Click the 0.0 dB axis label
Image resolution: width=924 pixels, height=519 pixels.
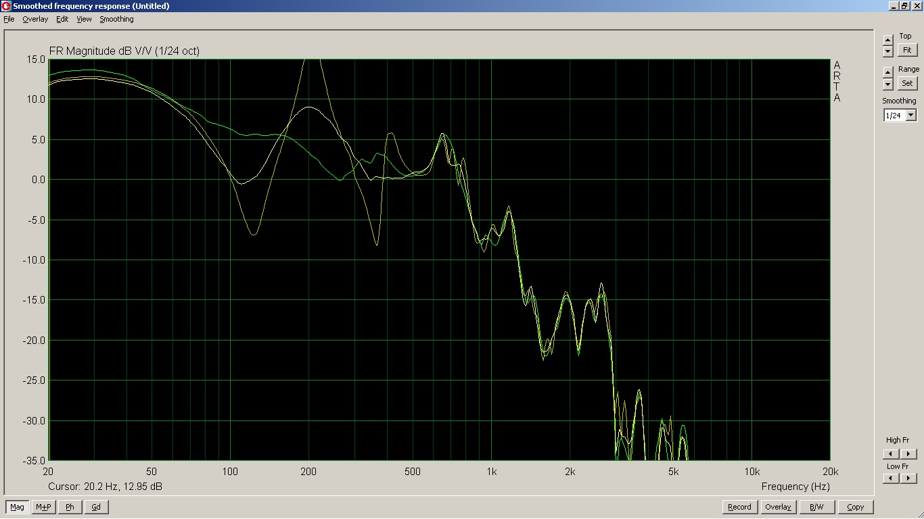39,180
